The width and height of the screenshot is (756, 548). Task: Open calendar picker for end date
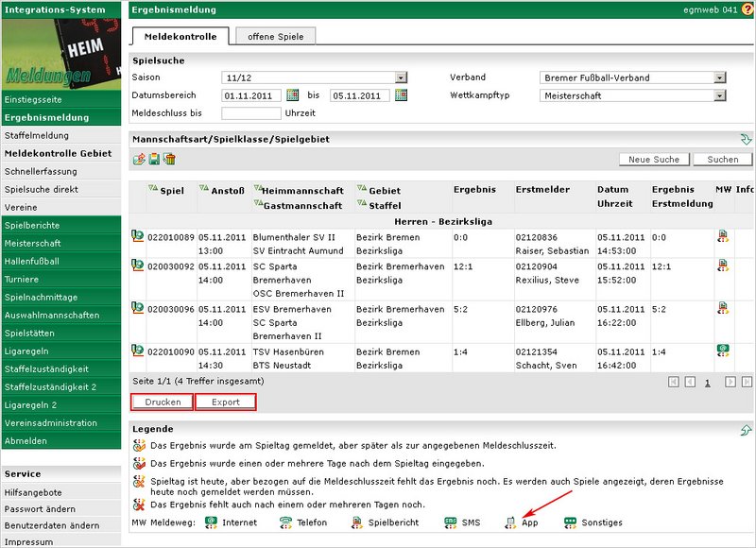(401, 95)
